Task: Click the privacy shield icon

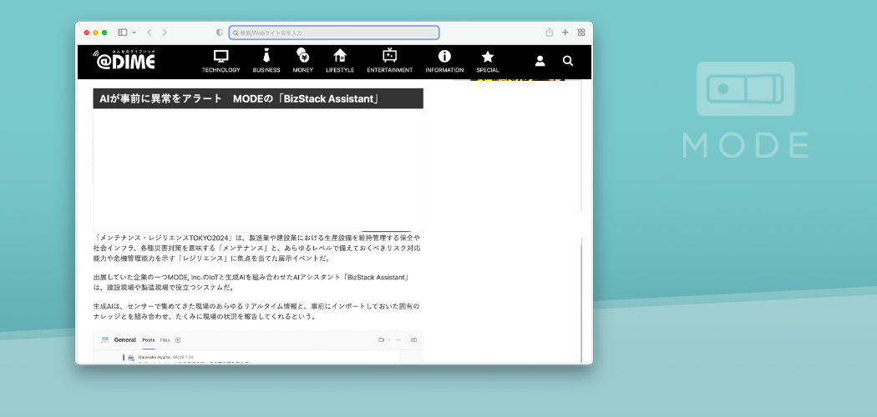Action: [x=220, y=33]
